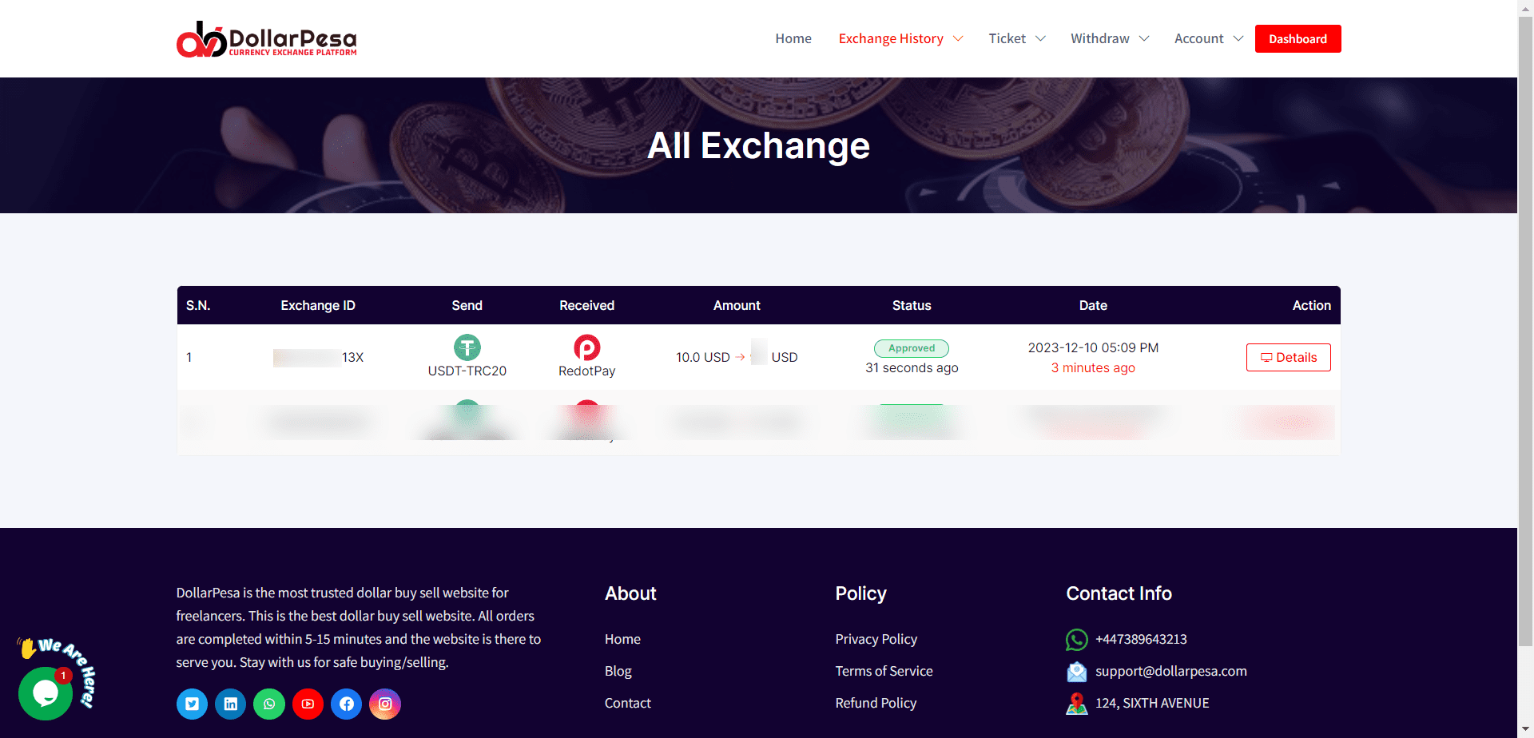This screenshot has width=1534, height=738.
Task: Expand the Withdraw chevron arrow
Action: click(1144, 38)
